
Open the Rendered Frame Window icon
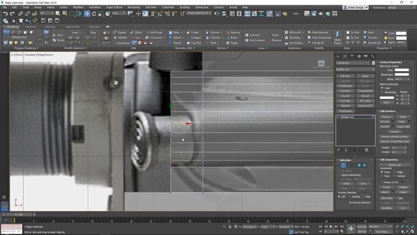coord(314,14)
